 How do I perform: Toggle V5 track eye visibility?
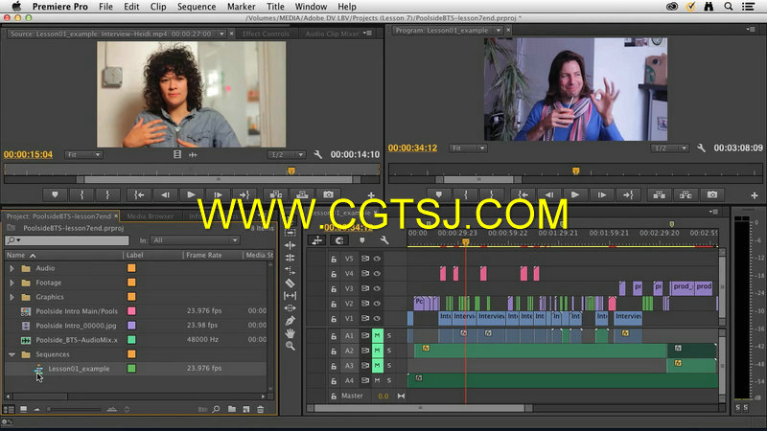(x=377, y=259)
